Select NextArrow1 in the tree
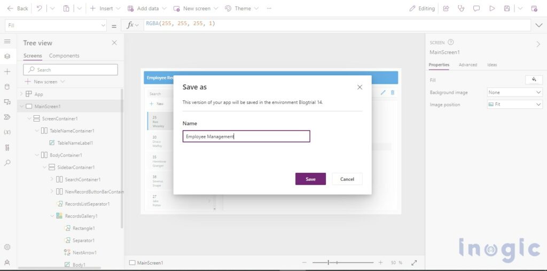 [84, 252]
